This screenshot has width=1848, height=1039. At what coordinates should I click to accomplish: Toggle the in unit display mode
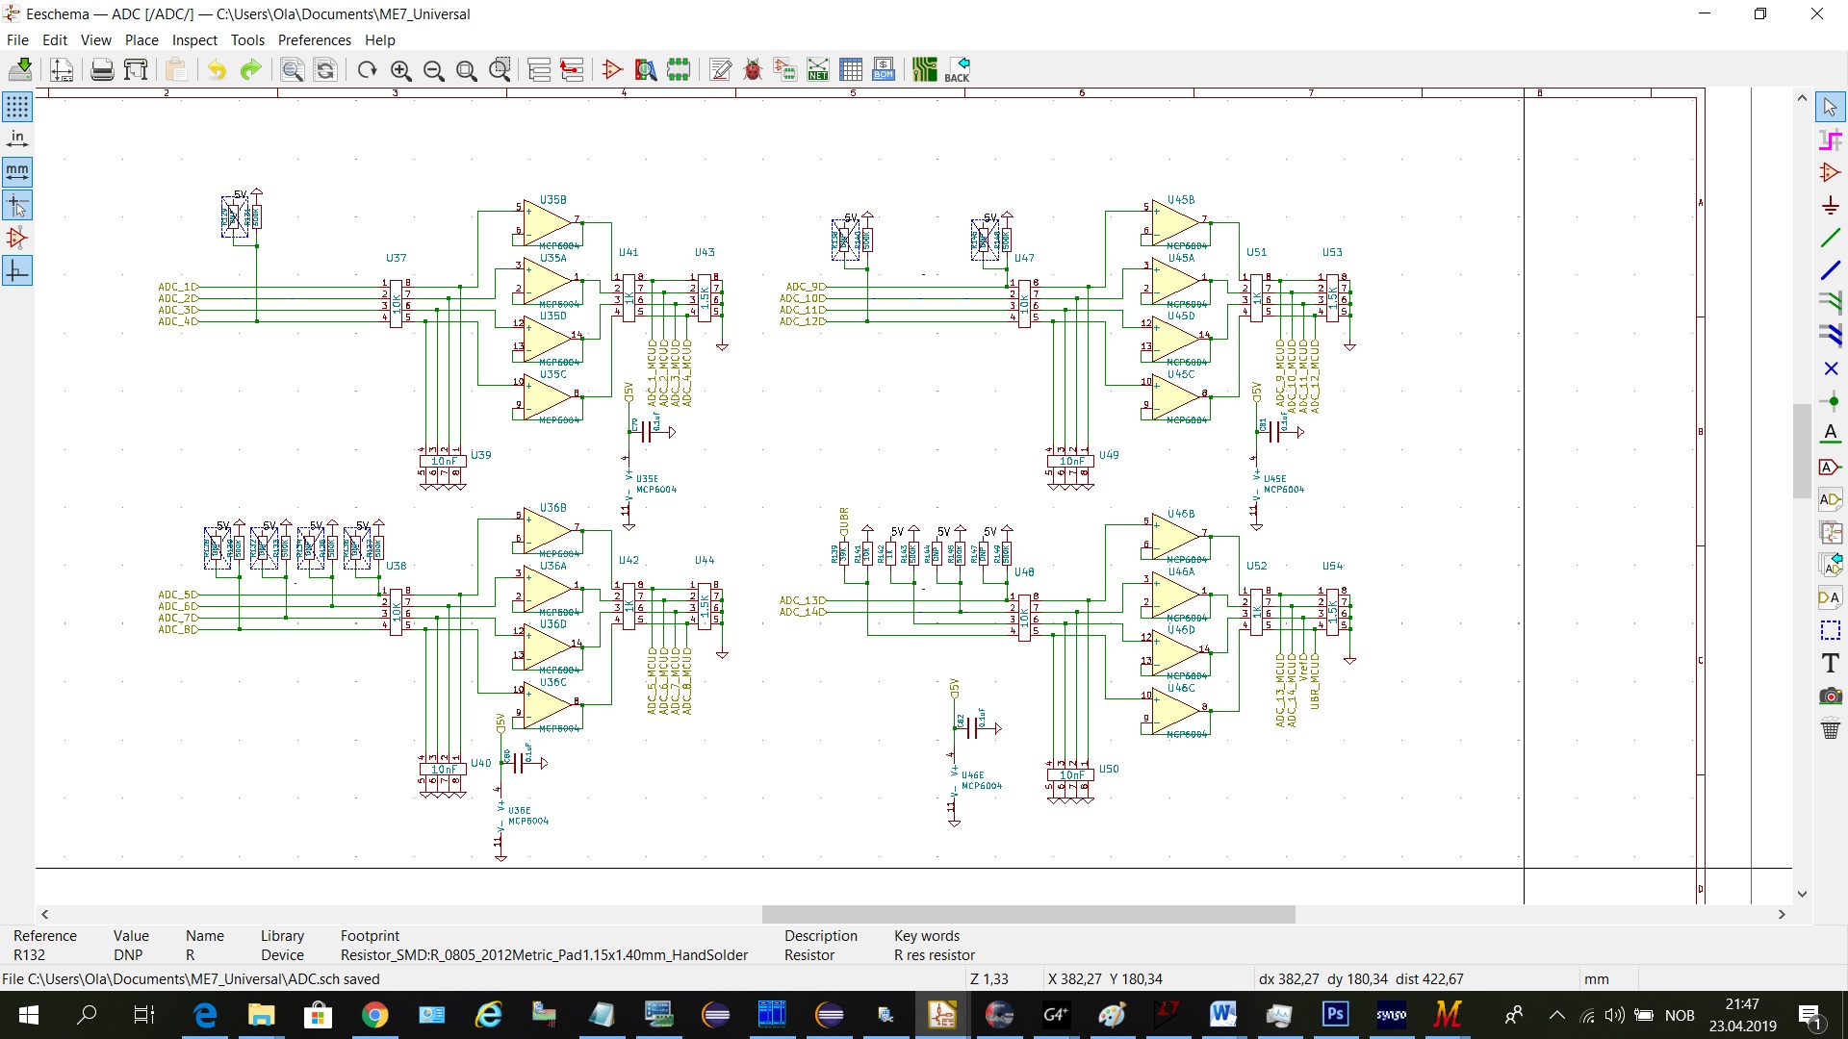click(17, 139)
